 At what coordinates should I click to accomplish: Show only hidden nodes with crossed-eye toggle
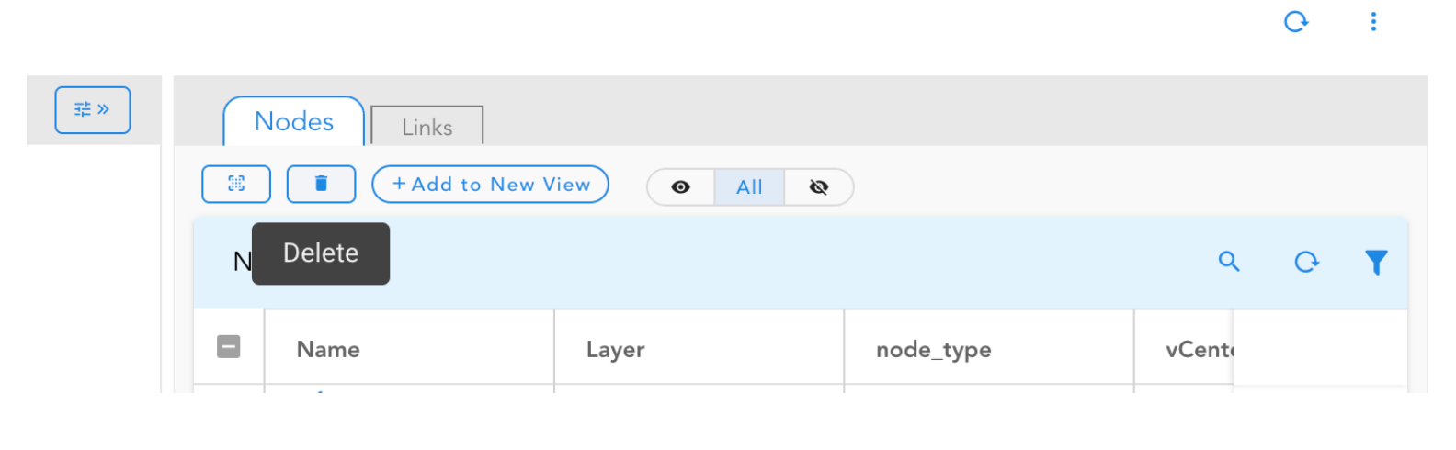pos(819,187)
